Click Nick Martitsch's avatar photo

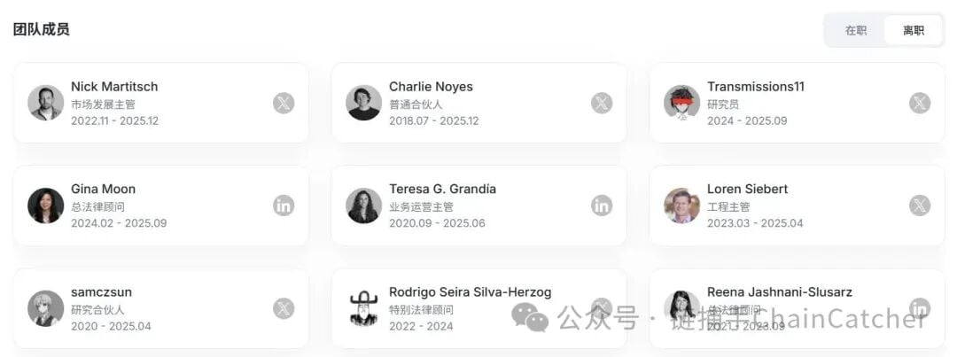45,103
